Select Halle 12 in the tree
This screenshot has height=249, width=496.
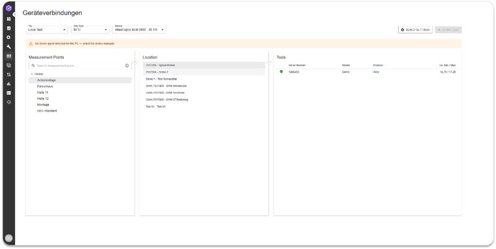[42, 98]
